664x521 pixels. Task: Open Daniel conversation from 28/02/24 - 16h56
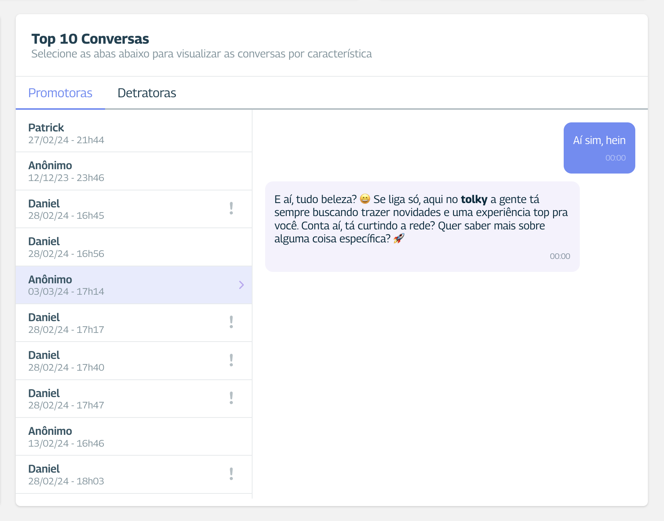coord(134,247)
